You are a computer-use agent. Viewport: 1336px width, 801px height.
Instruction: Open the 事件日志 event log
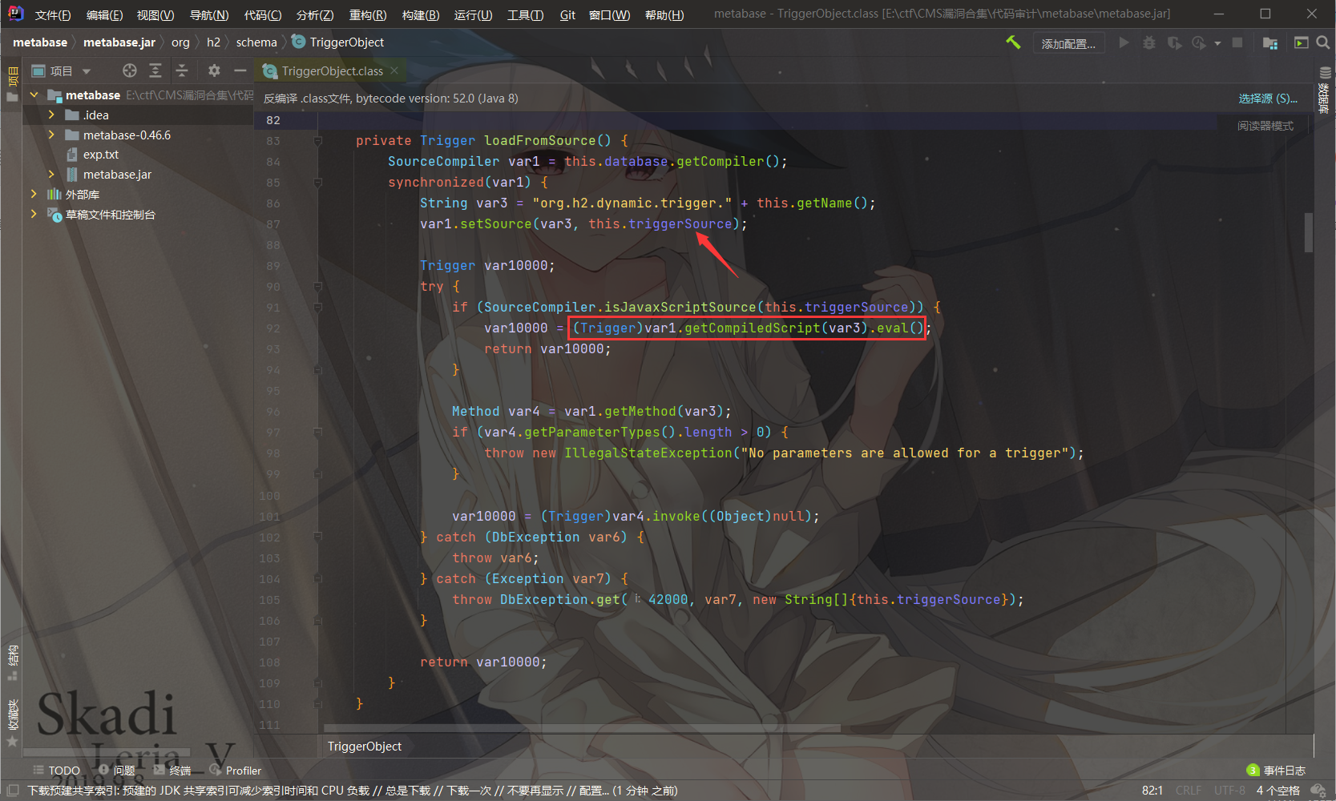pyautogui.click(x=1277, y=771)
